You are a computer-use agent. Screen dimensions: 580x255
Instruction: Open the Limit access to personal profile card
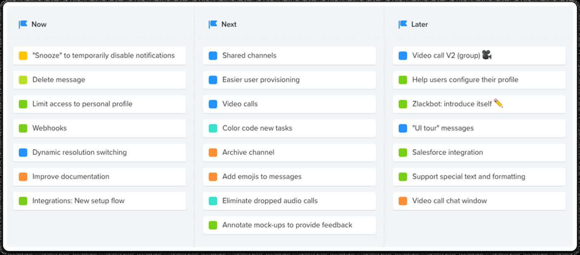[x=99, y=104]
